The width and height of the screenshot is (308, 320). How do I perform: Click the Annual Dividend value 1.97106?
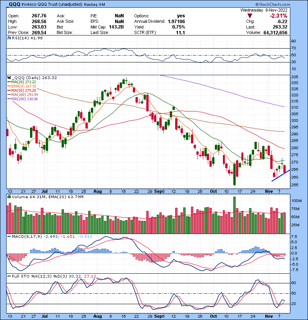tap(176, 21)
